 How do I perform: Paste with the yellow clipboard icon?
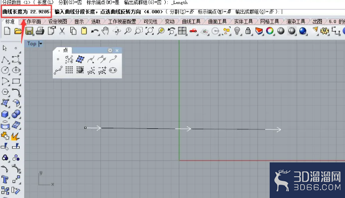pyautogui.click(x=84, y=31)
